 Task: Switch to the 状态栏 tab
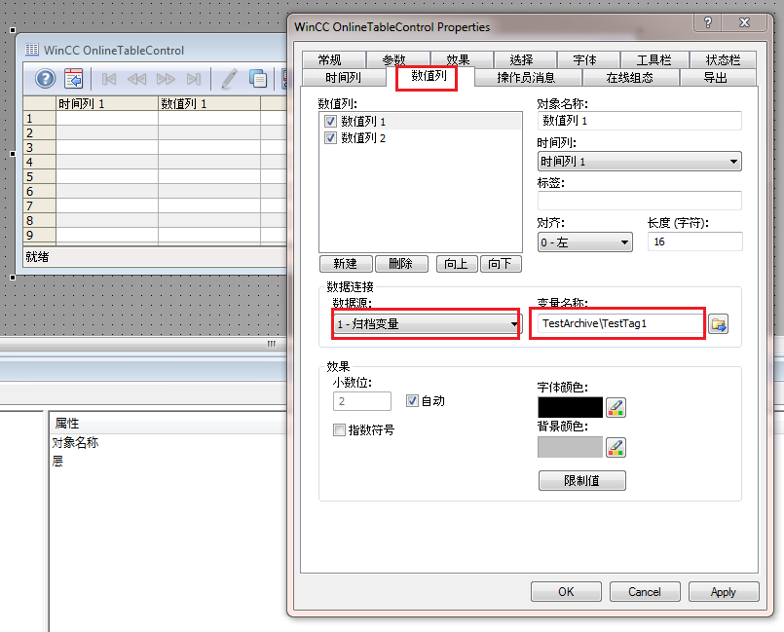click(x=723, y=60)
